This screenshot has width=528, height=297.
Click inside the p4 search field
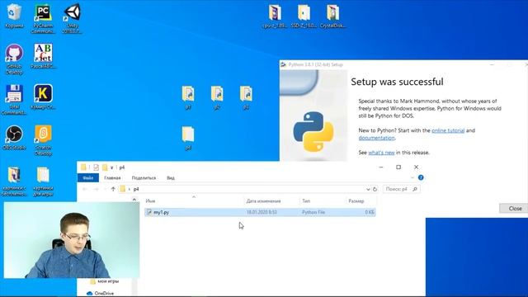402,189
